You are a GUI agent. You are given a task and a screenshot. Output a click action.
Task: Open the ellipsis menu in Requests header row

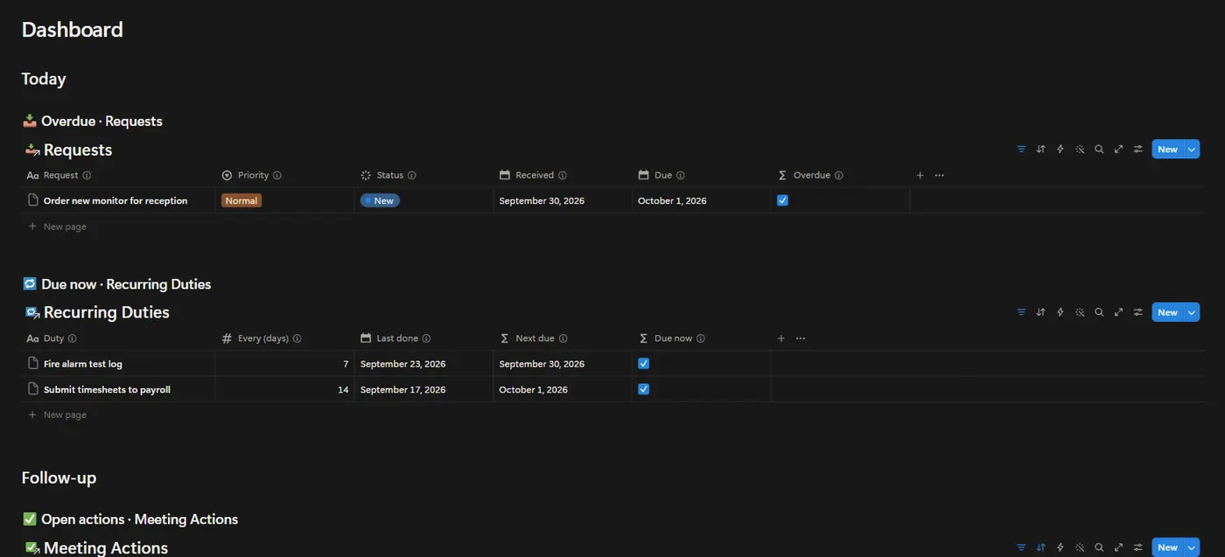coord(939,175)
